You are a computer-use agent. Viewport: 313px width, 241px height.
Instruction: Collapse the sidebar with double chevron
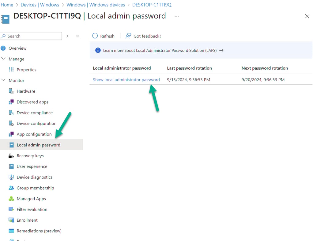click(77, 36)
